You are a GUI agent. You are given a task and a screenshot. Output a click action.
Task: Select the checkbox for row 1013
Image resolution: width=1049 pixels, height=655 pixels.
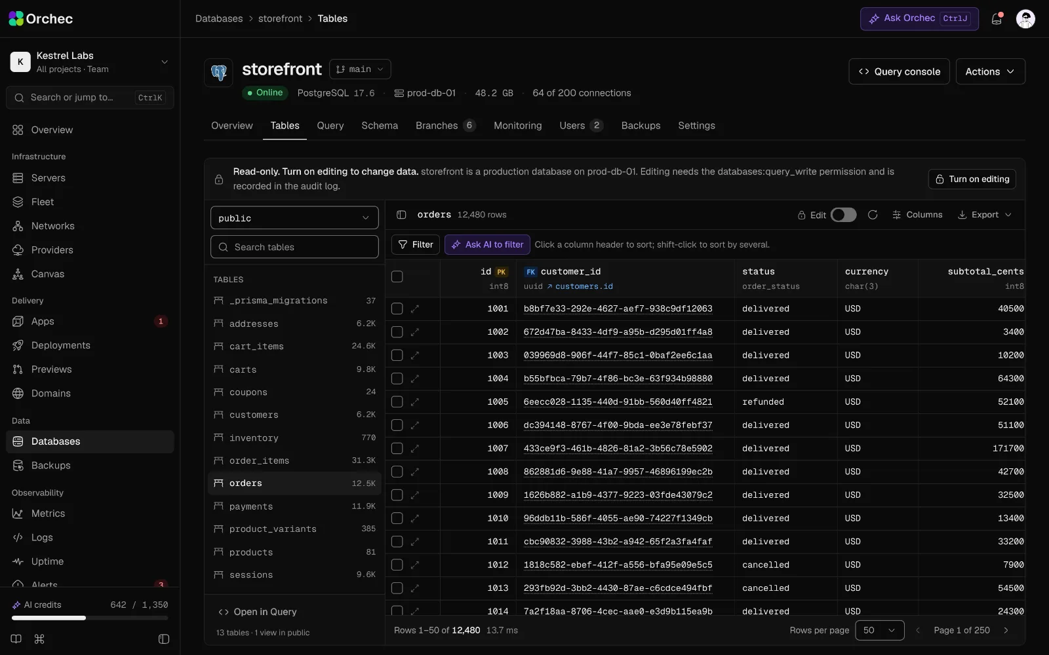click(x=397, y=588)
